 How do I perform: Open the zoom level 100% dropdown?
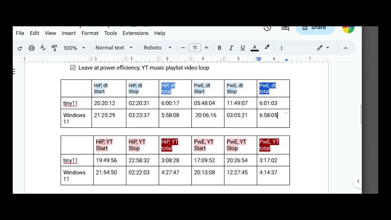pos(74,48)
